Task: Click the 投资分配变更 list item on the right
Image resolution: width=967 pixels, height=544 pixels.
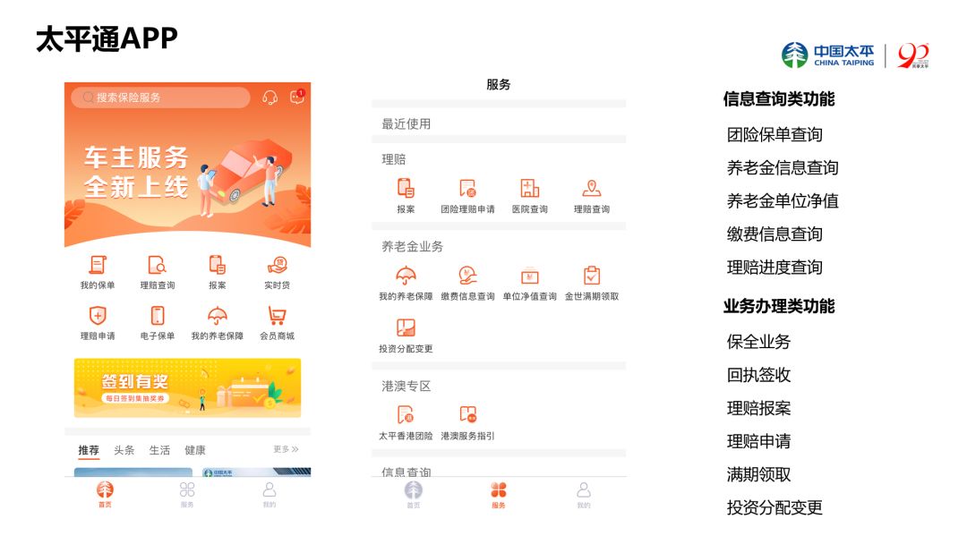Action: [774, 508]
